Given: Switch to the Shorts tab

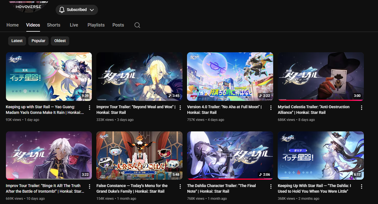Looking at the screenshot, I should (54, 25).
